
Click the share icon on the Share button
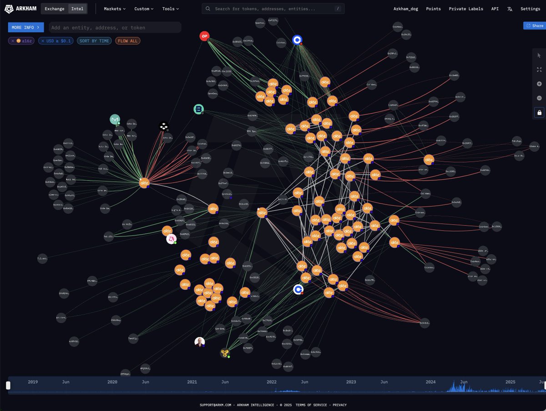[x=528, y=26]
